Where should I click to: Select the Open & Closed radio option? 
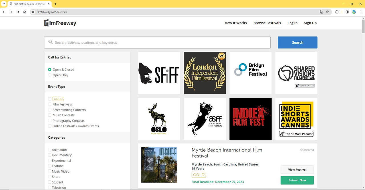(x=50, y=70)
